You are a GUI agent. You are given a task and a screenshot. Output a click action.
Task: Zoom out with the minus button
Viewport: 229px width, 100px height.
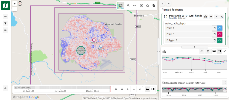(15, 9)
